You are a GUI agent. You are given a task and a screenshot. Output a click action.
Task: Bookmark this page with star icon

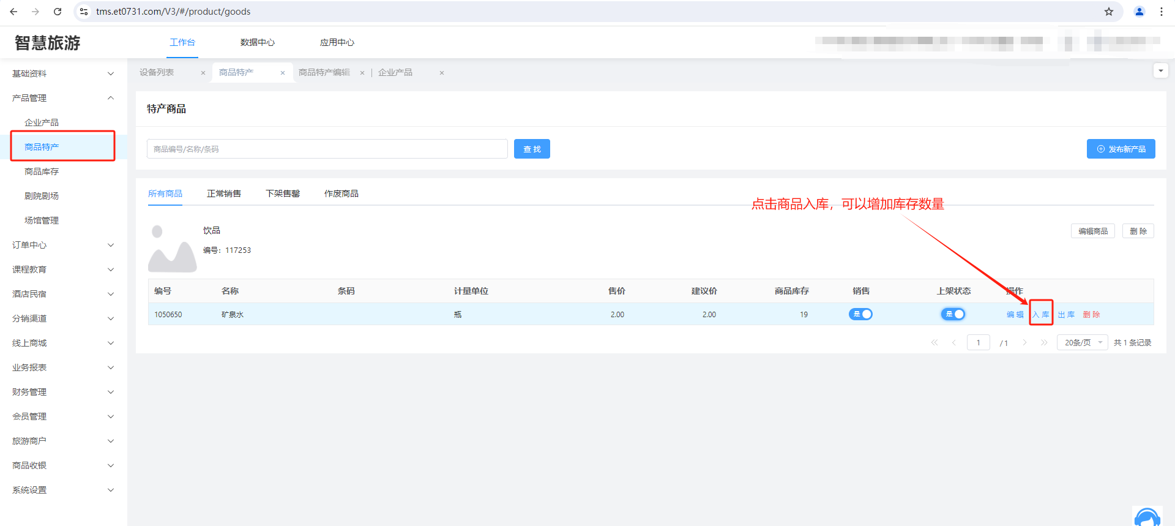[1108, 12]
